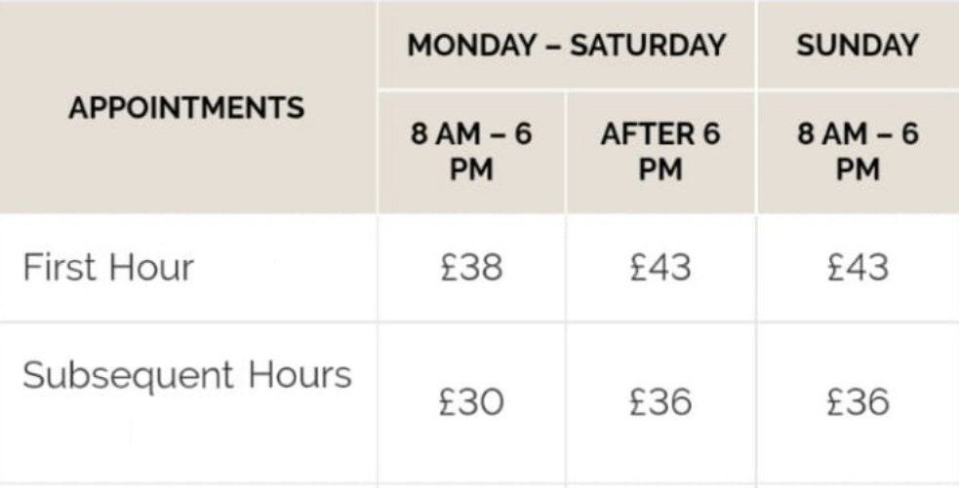Select the MONDAY – SATURDAY header cell
959x489 pixels.
click(x=567, y=46)
